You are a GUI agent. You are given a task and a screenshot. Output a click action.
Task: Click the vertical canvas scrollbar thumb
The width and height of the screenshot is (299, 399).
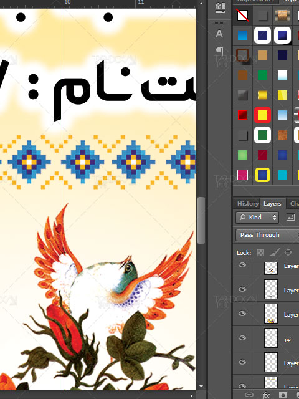pyautogui.click(x=201, y=220)
